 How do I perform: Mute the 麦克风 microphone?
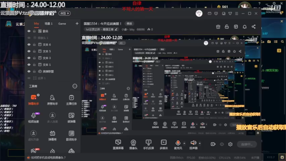(x=178, y=145)
